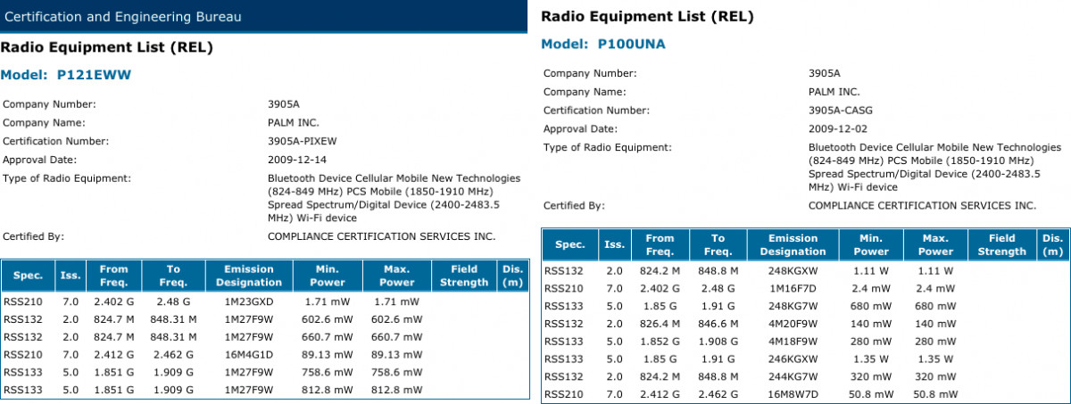Click Emission Designation header in P100UNA table
The image size is (1071, 404).
click(793, 244)
